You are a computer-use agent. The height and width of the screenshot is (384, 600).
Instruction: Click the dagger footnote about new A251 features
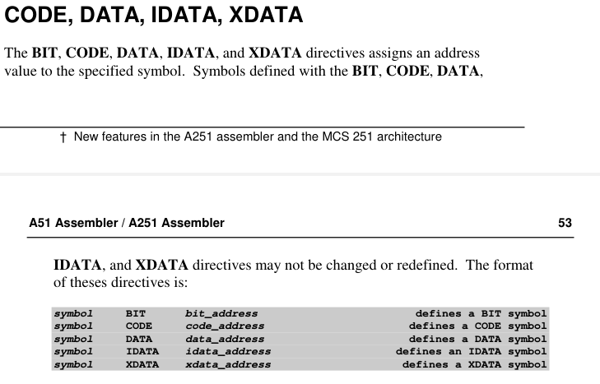point(251,136)
